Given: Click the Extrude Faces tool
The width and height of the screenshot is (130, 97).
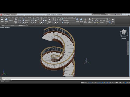Looking at the screenshot, I should [27, 21].
